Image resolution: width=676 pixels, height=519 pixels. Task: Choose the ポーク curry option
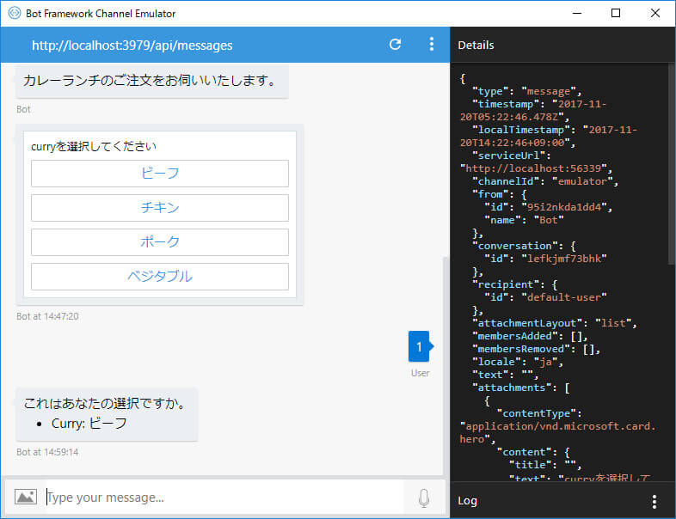tap(160, 242)
